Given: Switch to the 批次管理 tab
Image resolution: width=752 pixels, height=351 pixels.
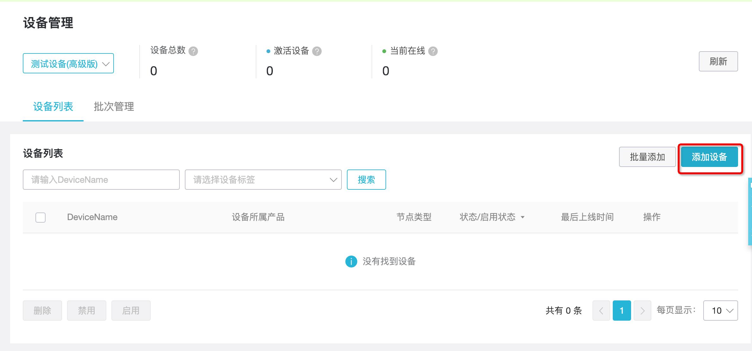Looking at the screenshot, I should (x=114, y=107).
